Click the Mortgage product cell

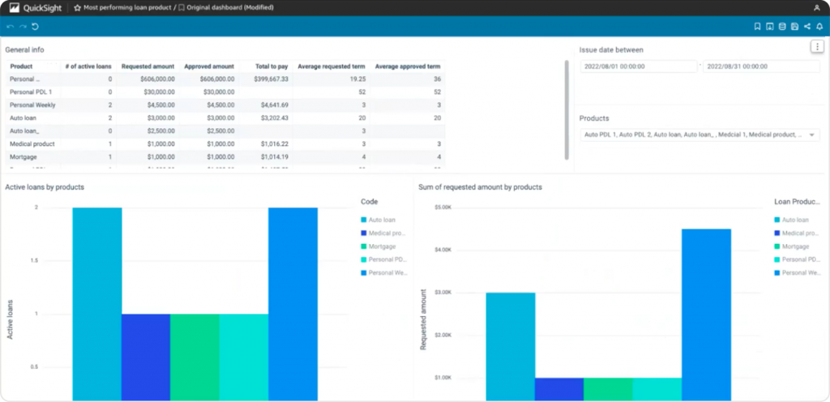click(x=23, y=157)
